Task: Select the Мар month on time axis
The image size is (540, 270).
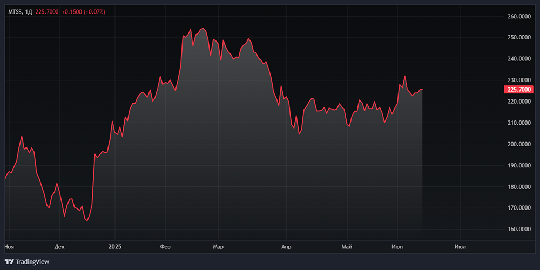Action: (218, 247)
